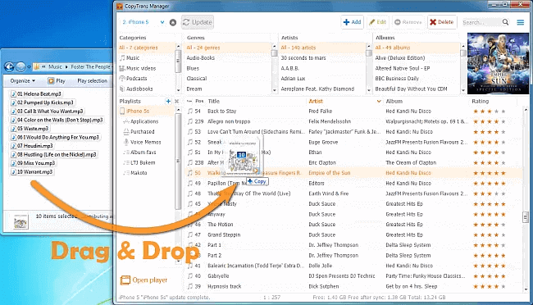Click music note icon of Papillon row
The width and height of the screenshot is (533, 305).
(x=190, y=184)
